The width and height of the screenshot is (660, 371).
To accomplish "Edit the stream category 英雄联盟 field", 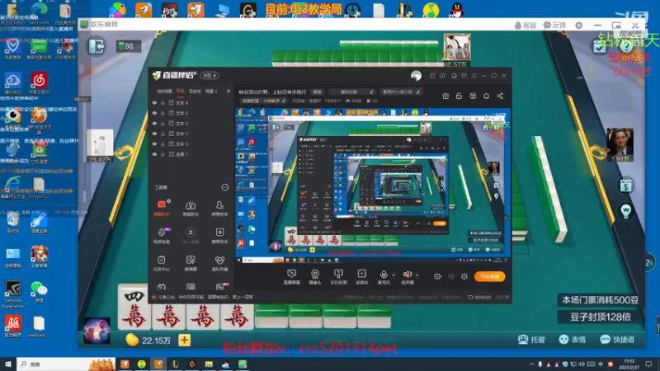I will [x=264, y=101].
